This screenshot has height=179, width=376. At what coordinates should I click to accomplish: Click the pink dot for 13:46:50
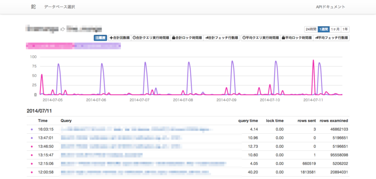(x=32, y=146)
